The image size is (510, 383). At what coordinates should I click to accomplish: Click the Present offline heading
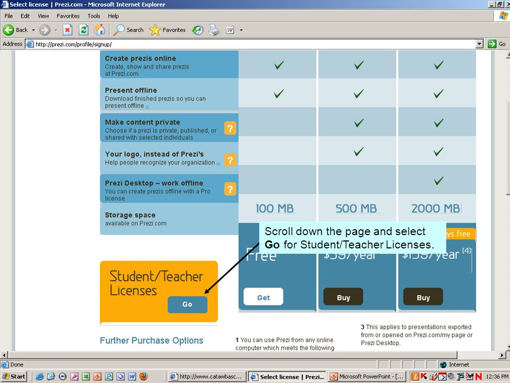tap(131, 90)
